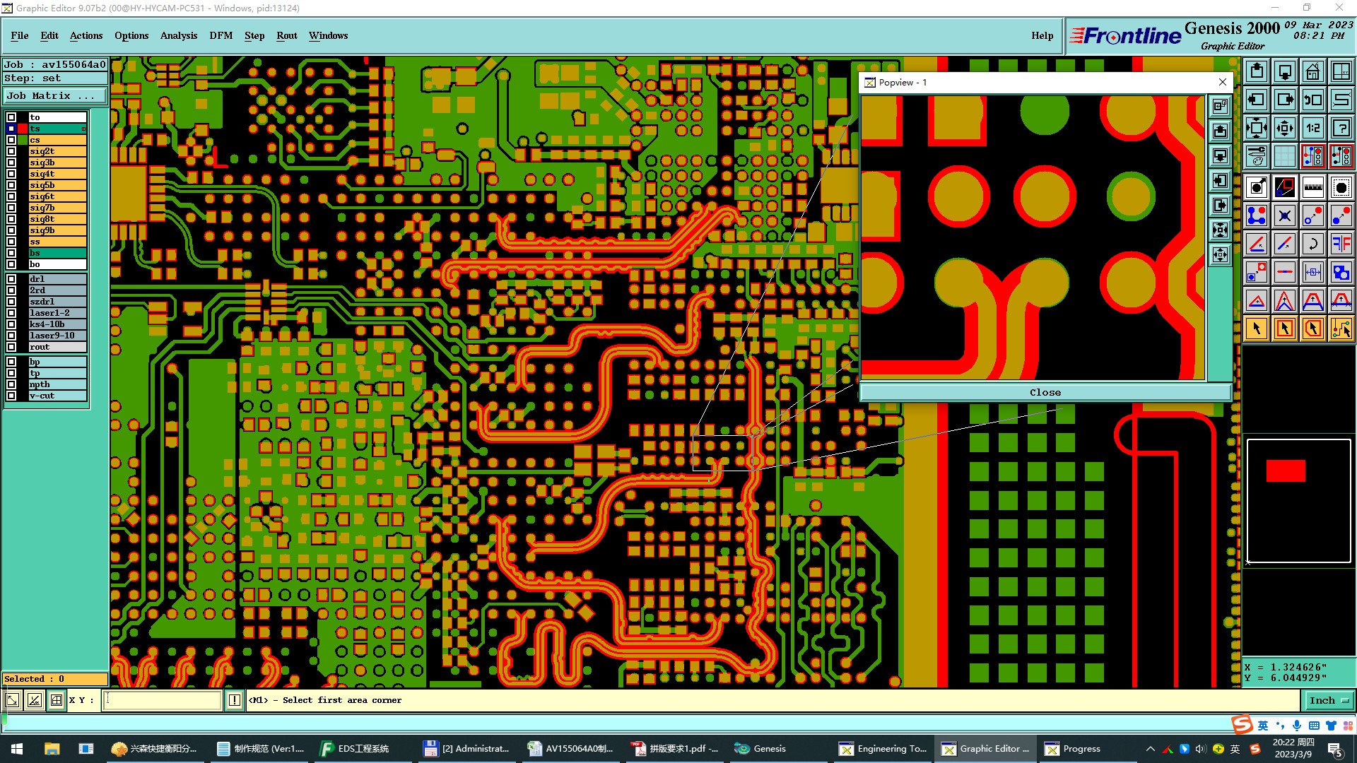Image resolution: width=1357 pixels, height=763 pixels.
Task: Open the help question mark icon
Action: coord(1341,128)
